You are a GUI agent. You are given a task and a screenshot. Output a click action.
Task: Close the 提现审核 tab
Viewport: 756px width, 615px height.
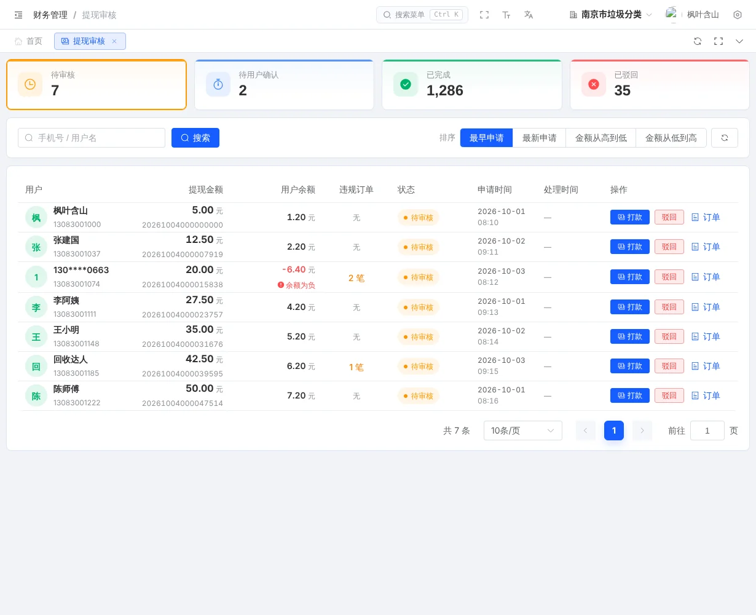point(114,41)
